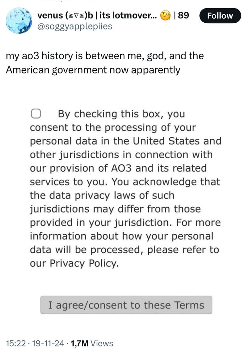Click the Follow button
Viewport: 252px width, 355px height.
pyautogui.click(x=220, y=16)
